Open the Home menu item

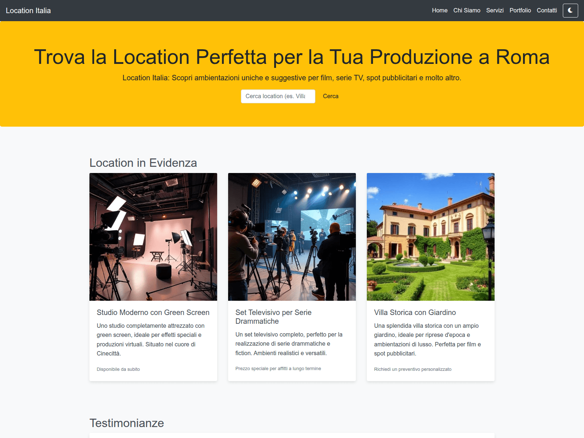tap(439, 11)
